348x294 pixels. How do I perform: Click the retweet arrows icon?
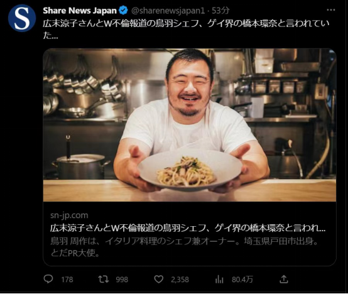[x=104, y=279]
